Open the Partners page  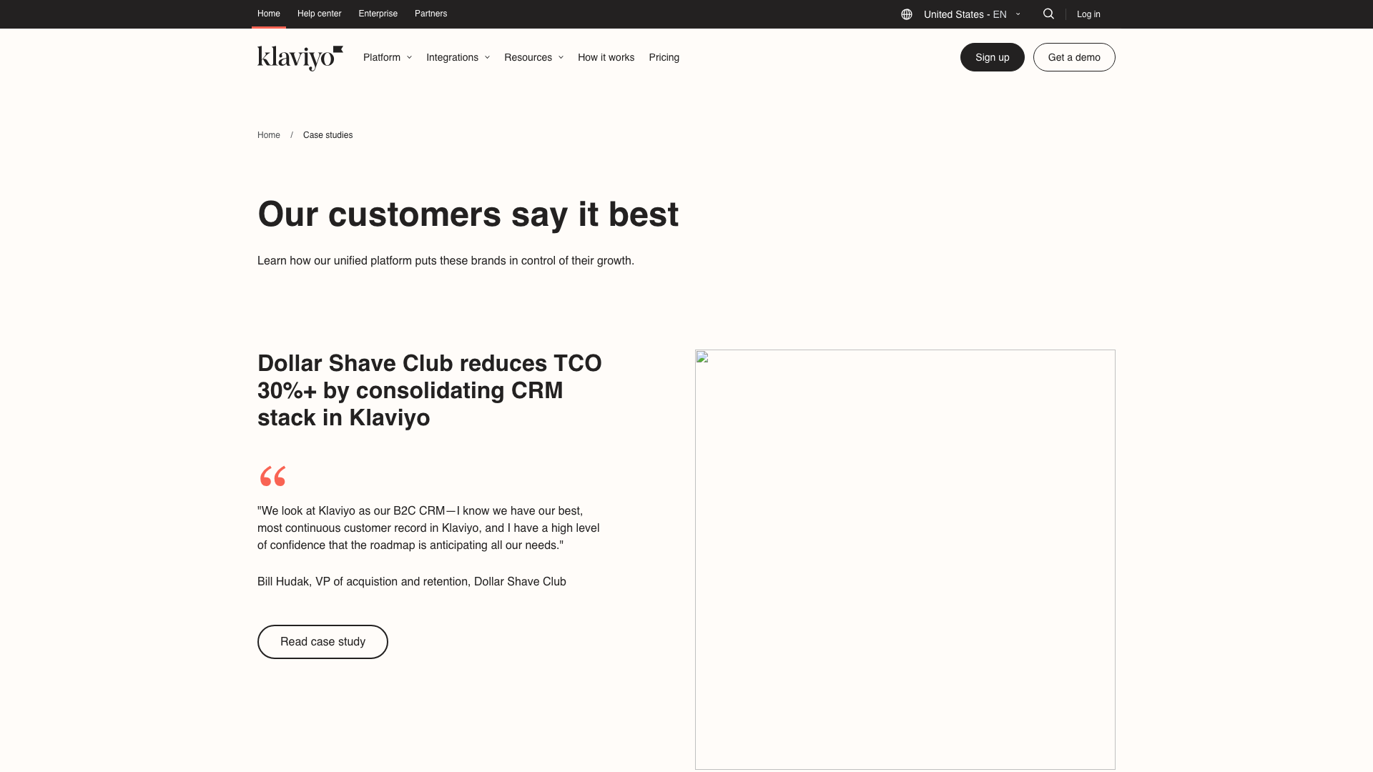pyautogui.click(x=430, y=14)
